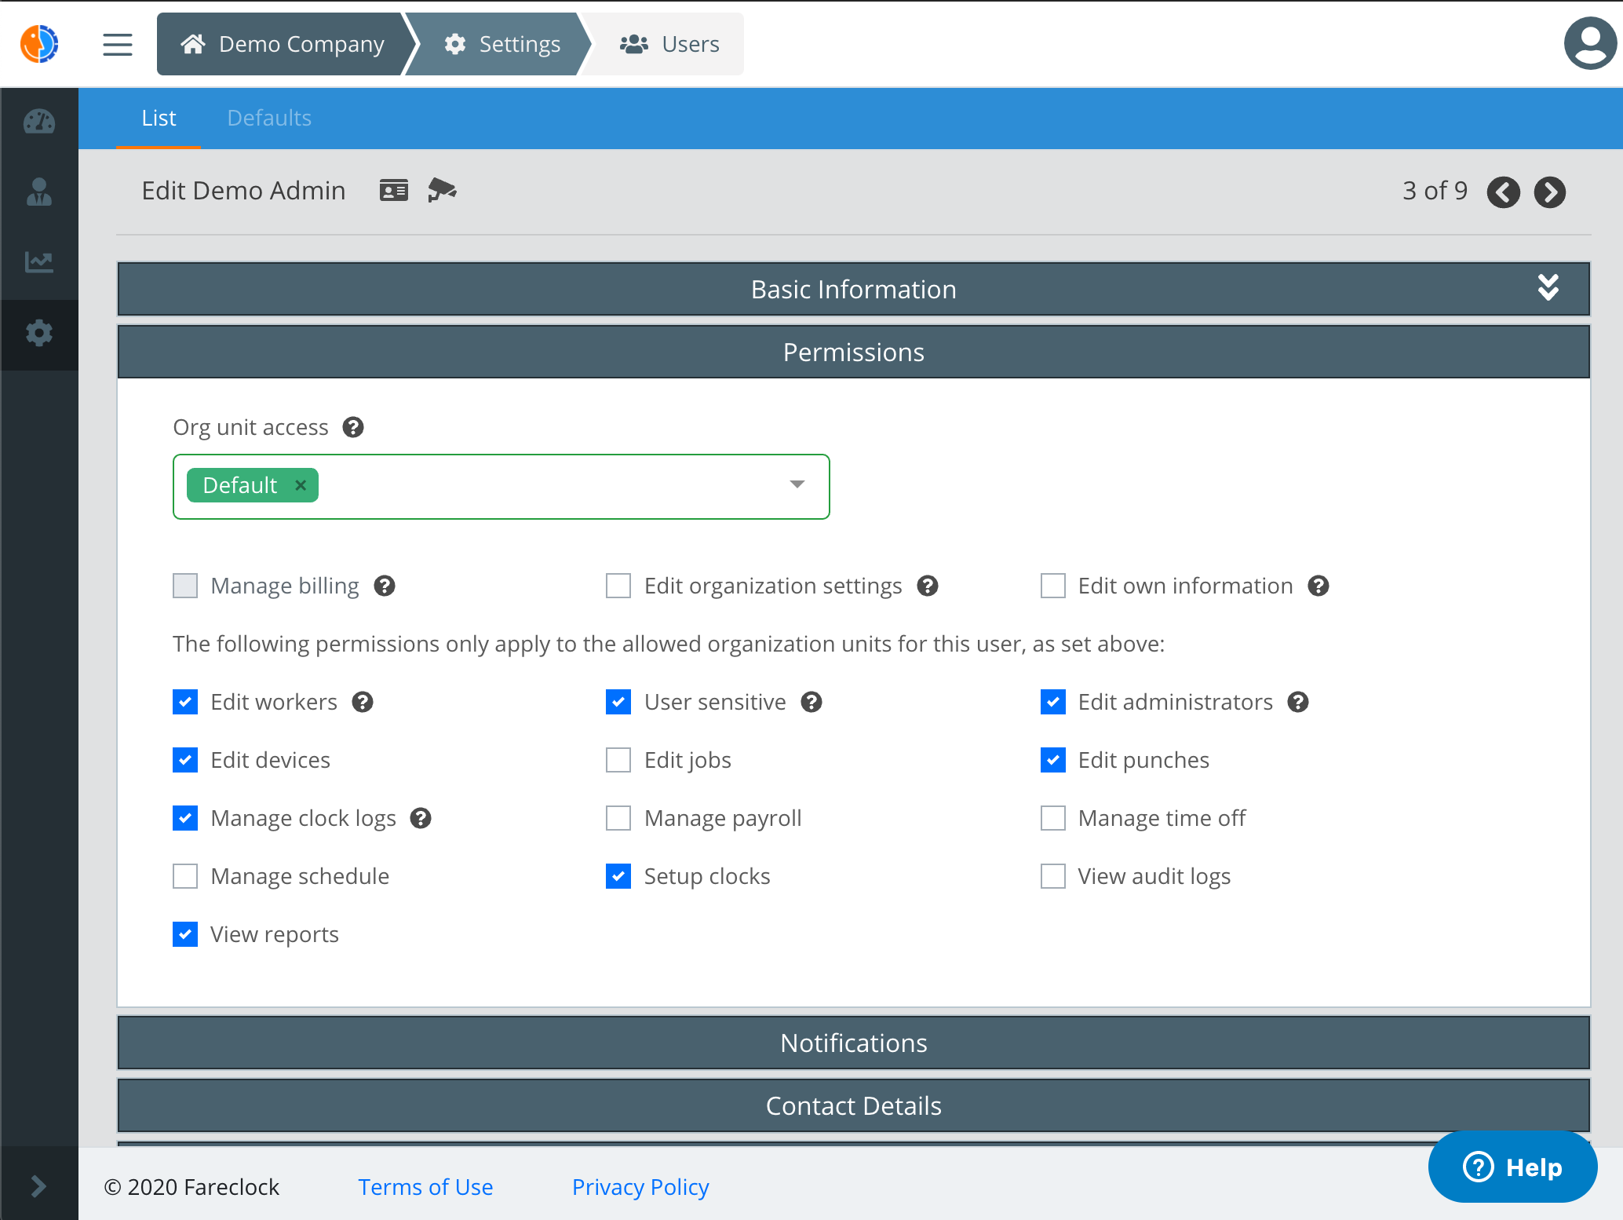Expand the Contact Details section
Image resolution: width=1623 pixels, height=1220 pixels.
(x=854, y=1105)
